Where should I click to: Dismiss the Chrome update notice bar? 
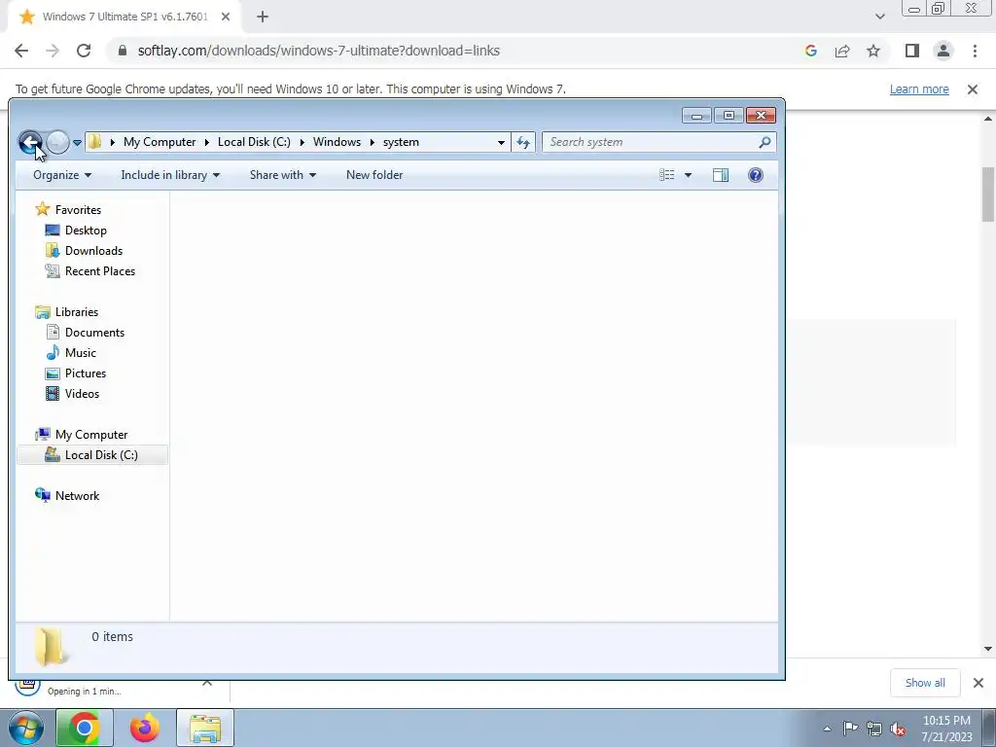coord(973,89)
